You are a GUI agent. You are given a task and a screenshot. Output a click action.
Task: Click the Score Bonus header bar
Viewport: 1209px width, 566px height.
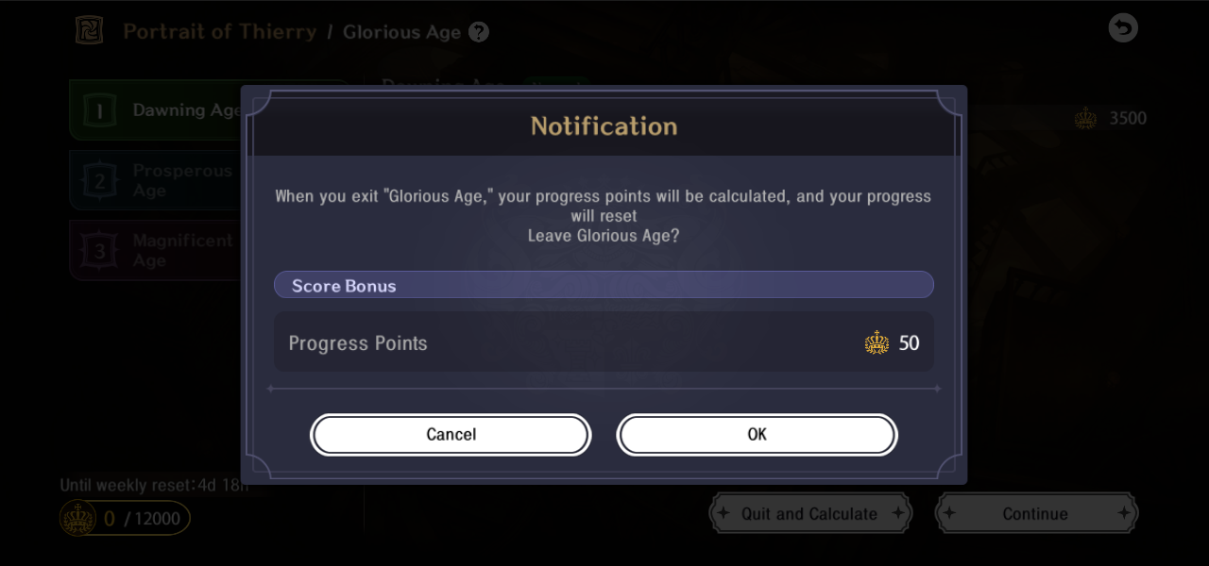604,285
